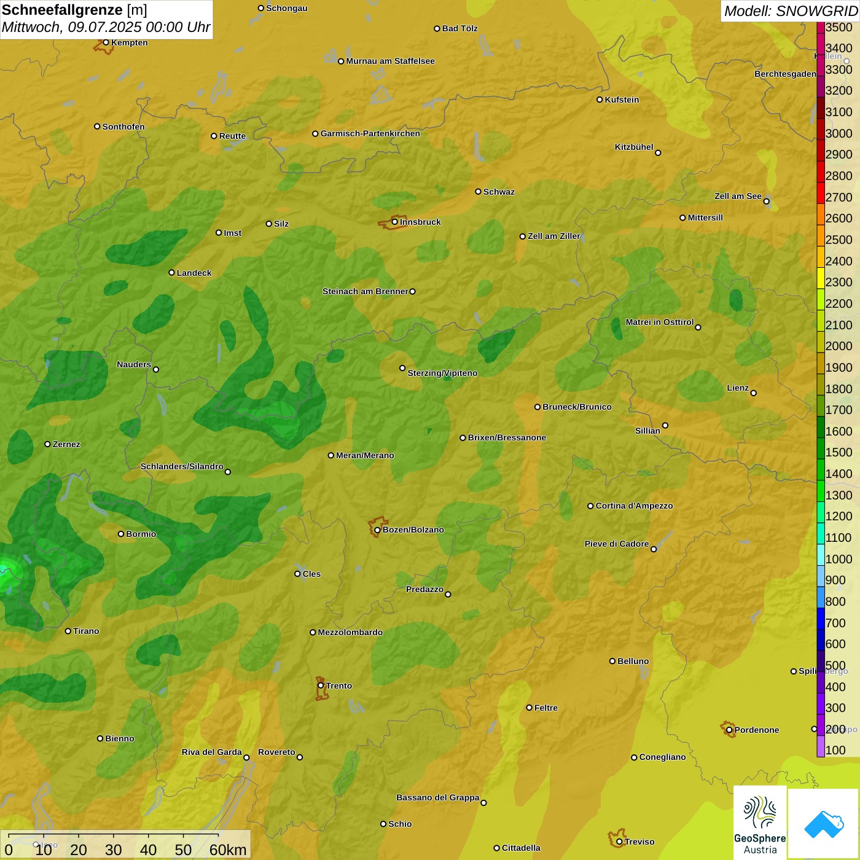This screenshot has height=860, width=860.
Task: Click the "Silz" town label
Action: click(x=281, y=224)
